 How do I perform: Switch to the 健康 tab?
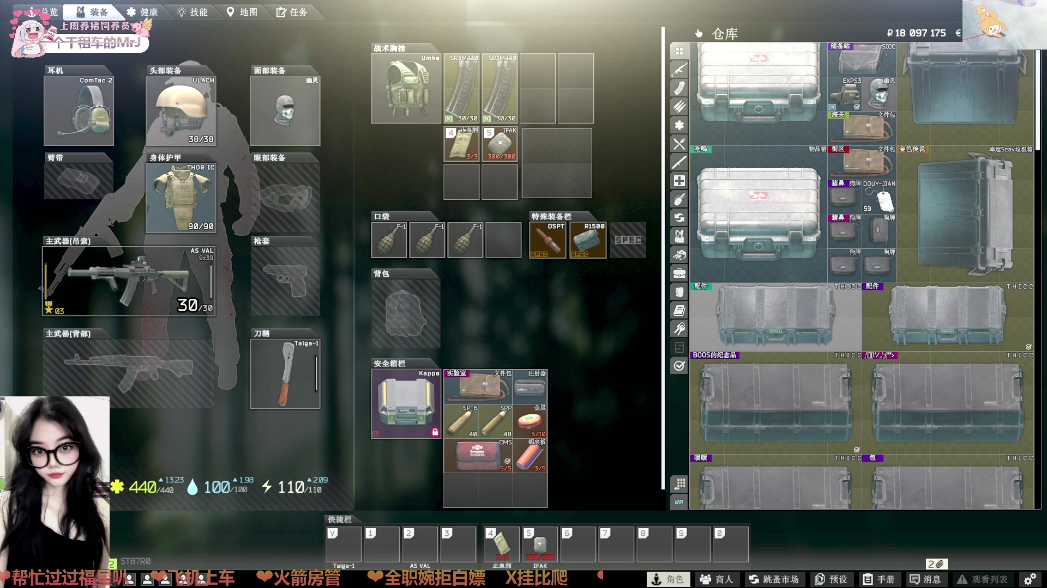(142, 12)
